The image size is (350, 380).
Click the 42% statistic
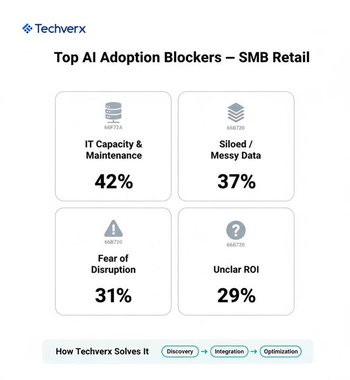click(113, 181)
